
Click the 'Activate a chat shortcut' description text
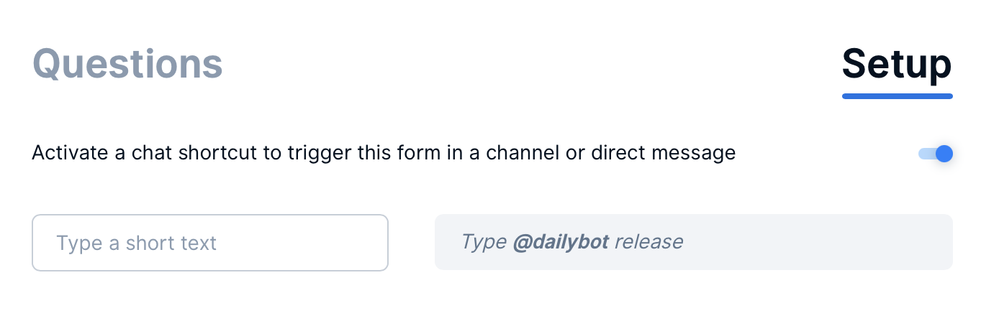pos(384,154)
